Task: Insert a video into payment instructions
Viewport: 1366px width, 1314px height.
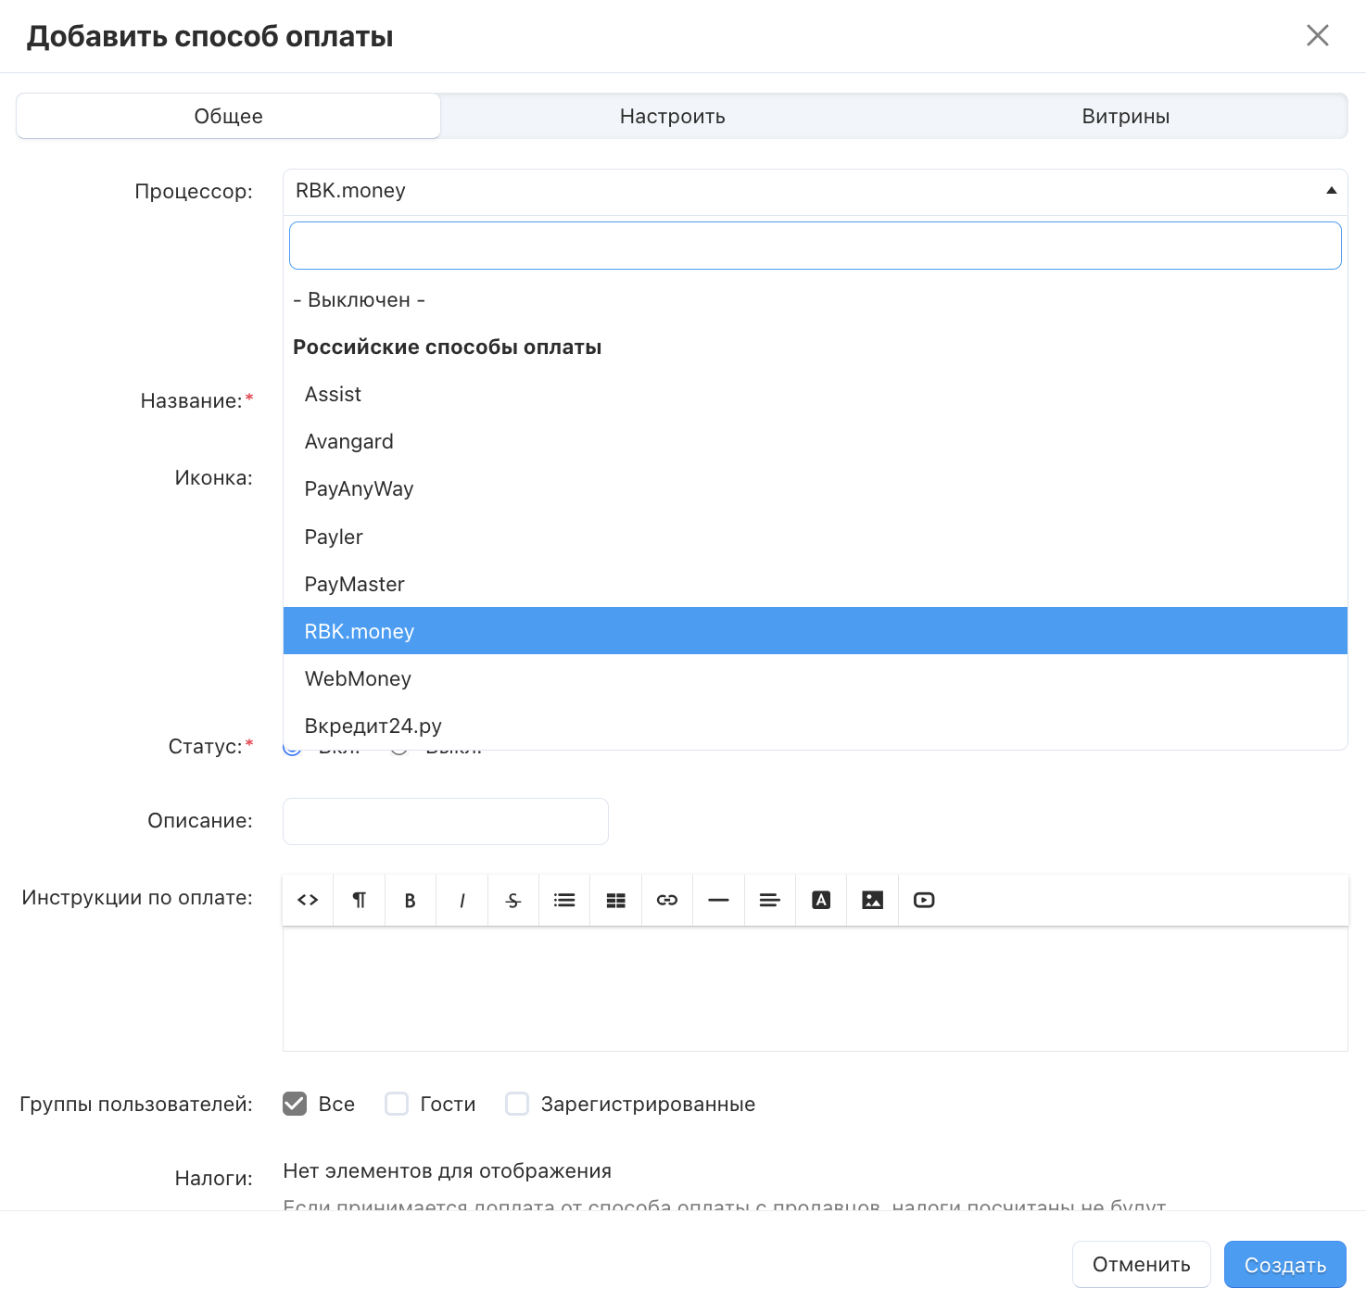Action: pos(924,900)
